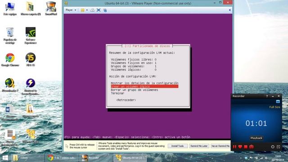Minimize the Recorder window
288x162 pixels.
click(273, 96)
